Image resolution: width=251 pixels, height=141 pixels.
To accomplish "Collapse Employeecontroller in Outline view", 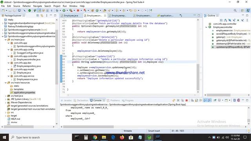I will pyautogui.click(x=206, y=27).
